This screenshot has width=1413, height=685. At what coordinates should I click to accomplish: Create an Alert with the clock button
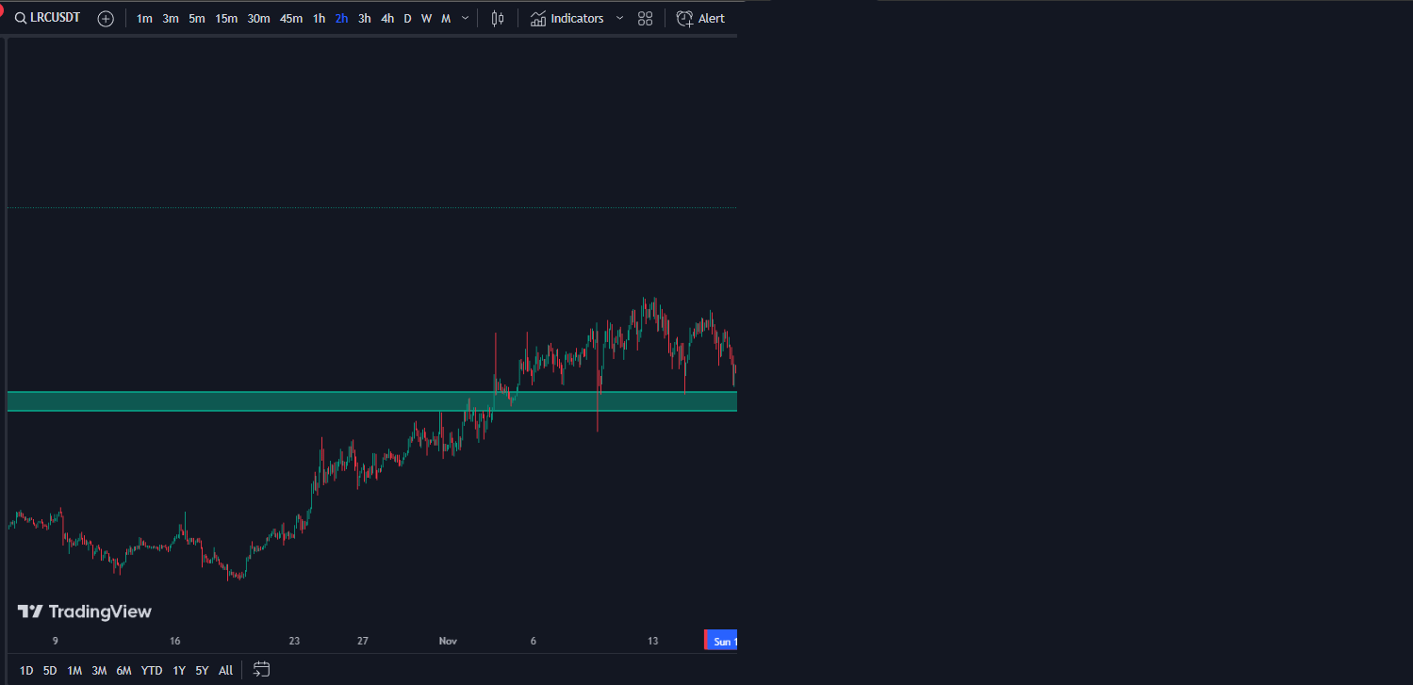pos(700,19)
